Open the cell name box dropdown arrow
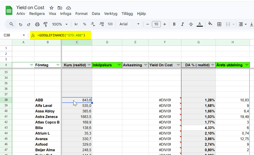This screenshot has width=254, height=155. (24, 35)
